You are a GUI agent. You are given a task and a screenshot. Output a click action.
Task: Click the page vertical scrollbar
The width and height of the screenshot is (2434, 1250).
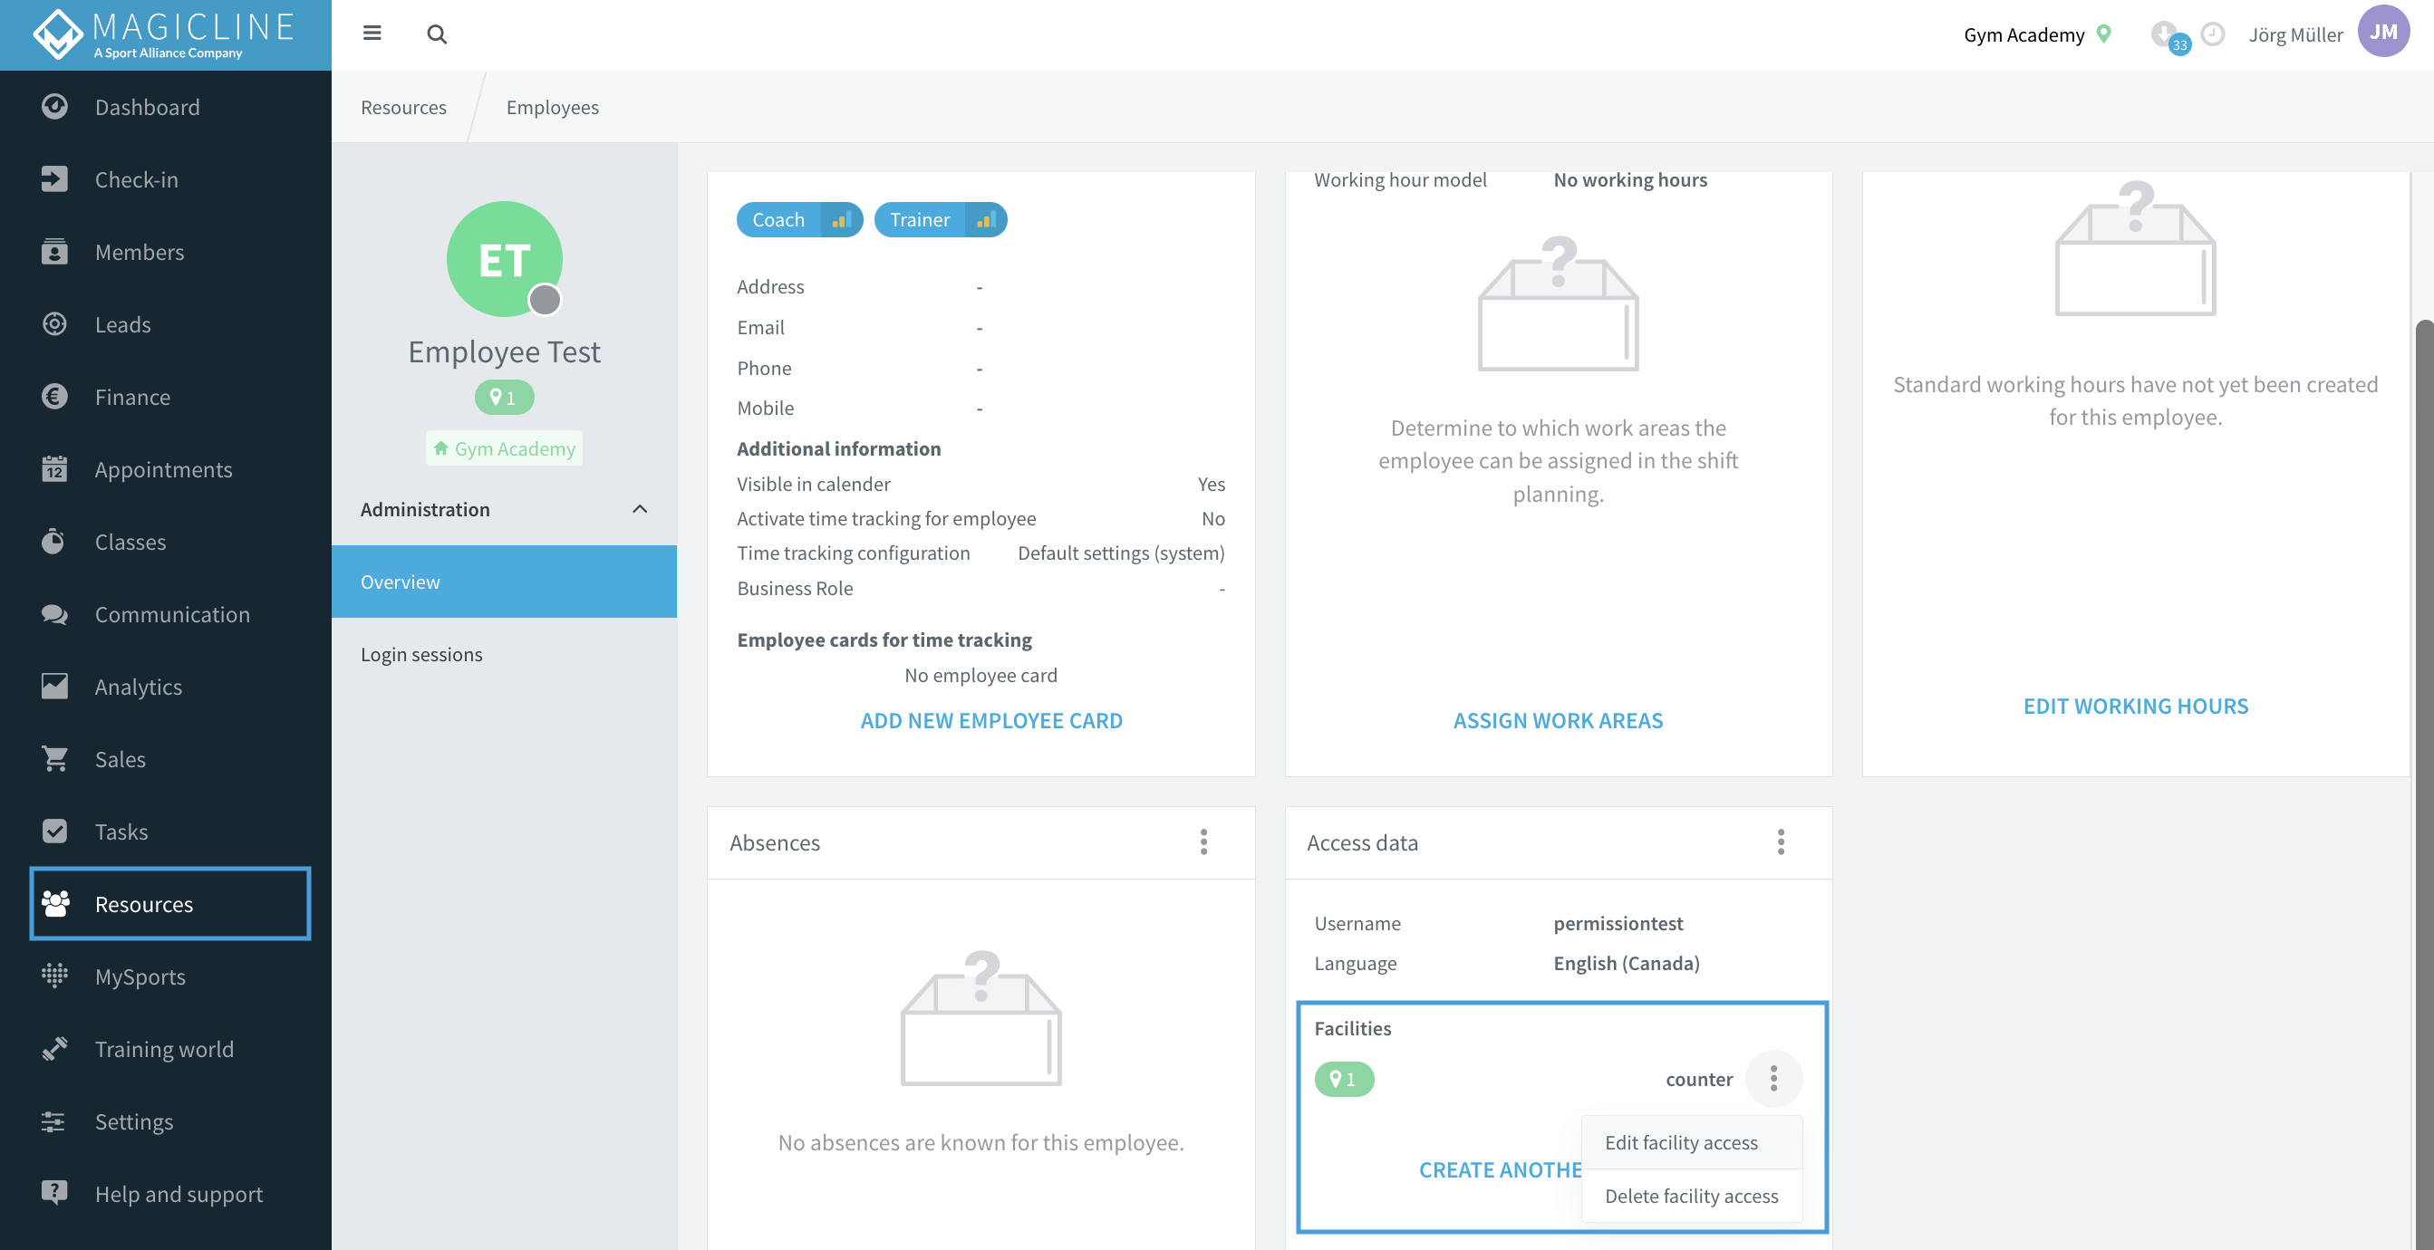point(2425,784)
